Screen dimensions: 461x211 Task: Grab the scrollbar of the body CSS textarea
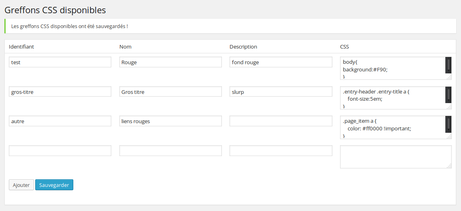[448, 65]
